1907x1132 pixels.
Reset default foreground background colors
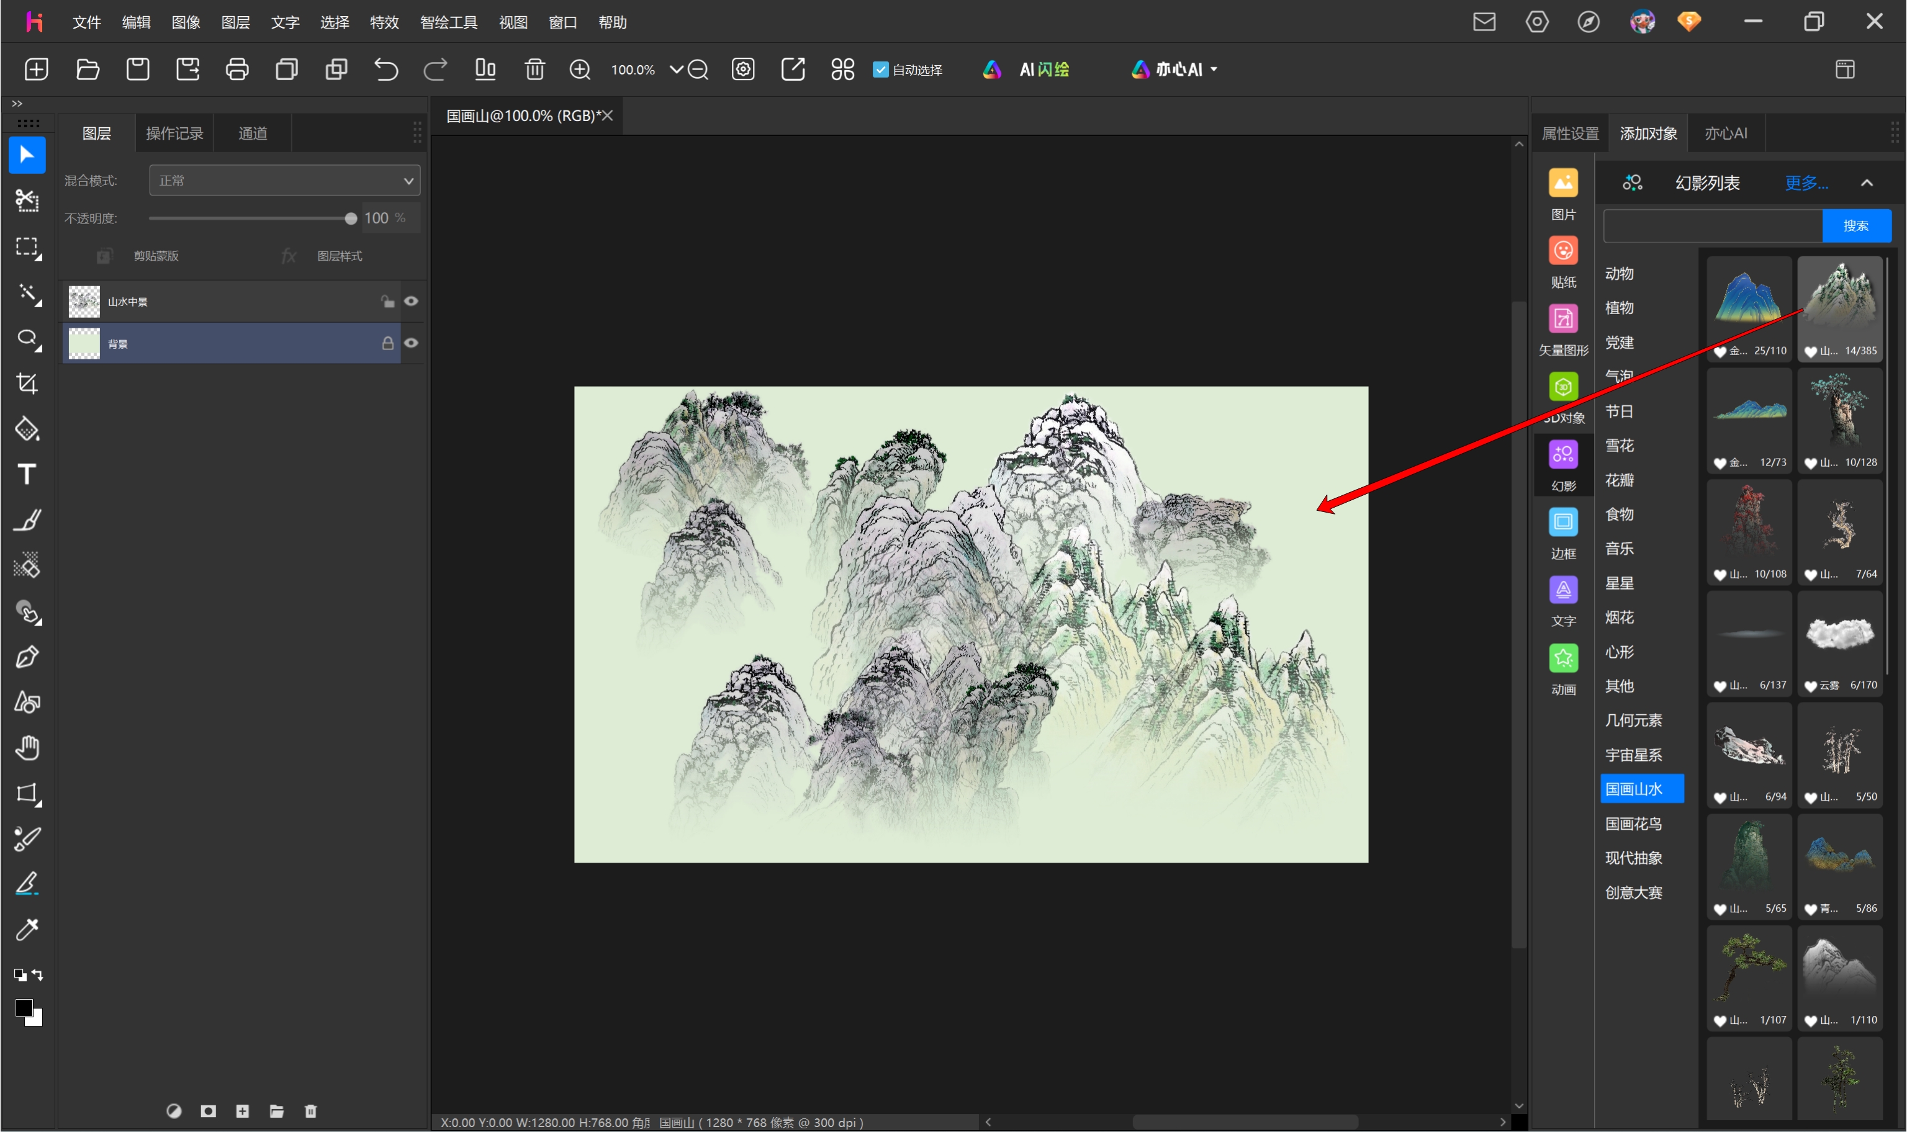20,975
